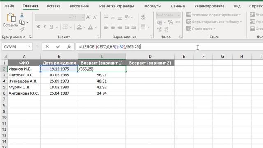Expand the Name Box dropdown arrow
The width and height of the screenshot is (263, 148).
29,46
